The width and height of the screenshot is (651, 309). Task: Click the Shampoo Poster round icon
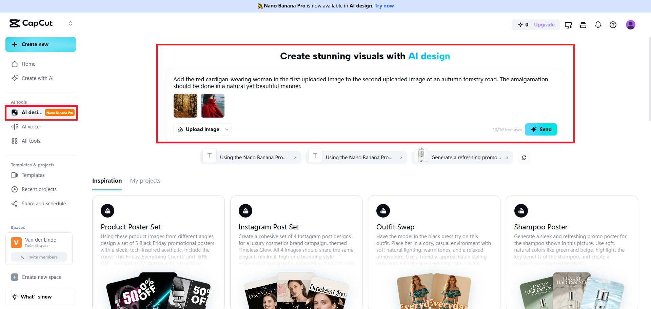tap(521, 211)
